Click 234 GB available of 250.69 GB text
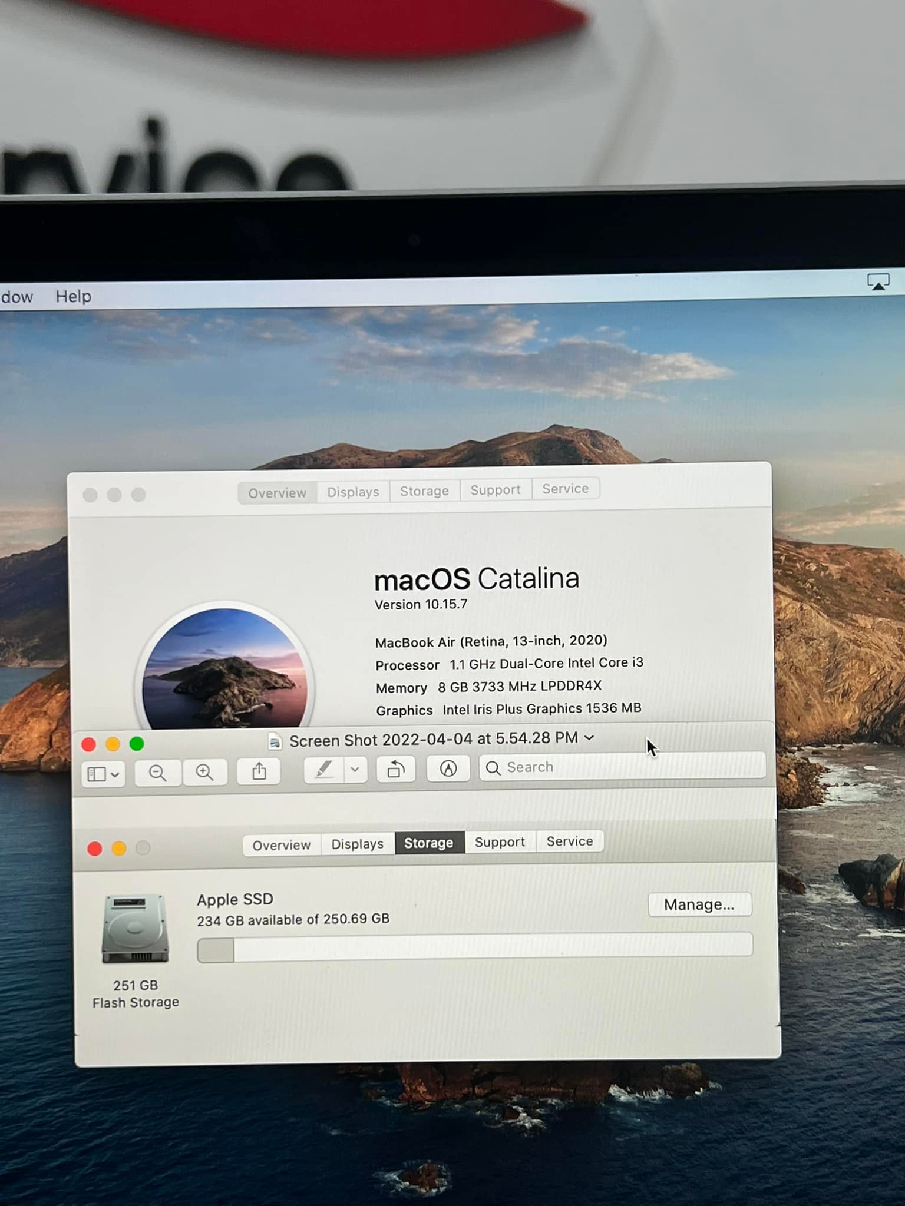Image resolution: width=905 pixels, height=1206 pixels. click(x=293, y=919)
